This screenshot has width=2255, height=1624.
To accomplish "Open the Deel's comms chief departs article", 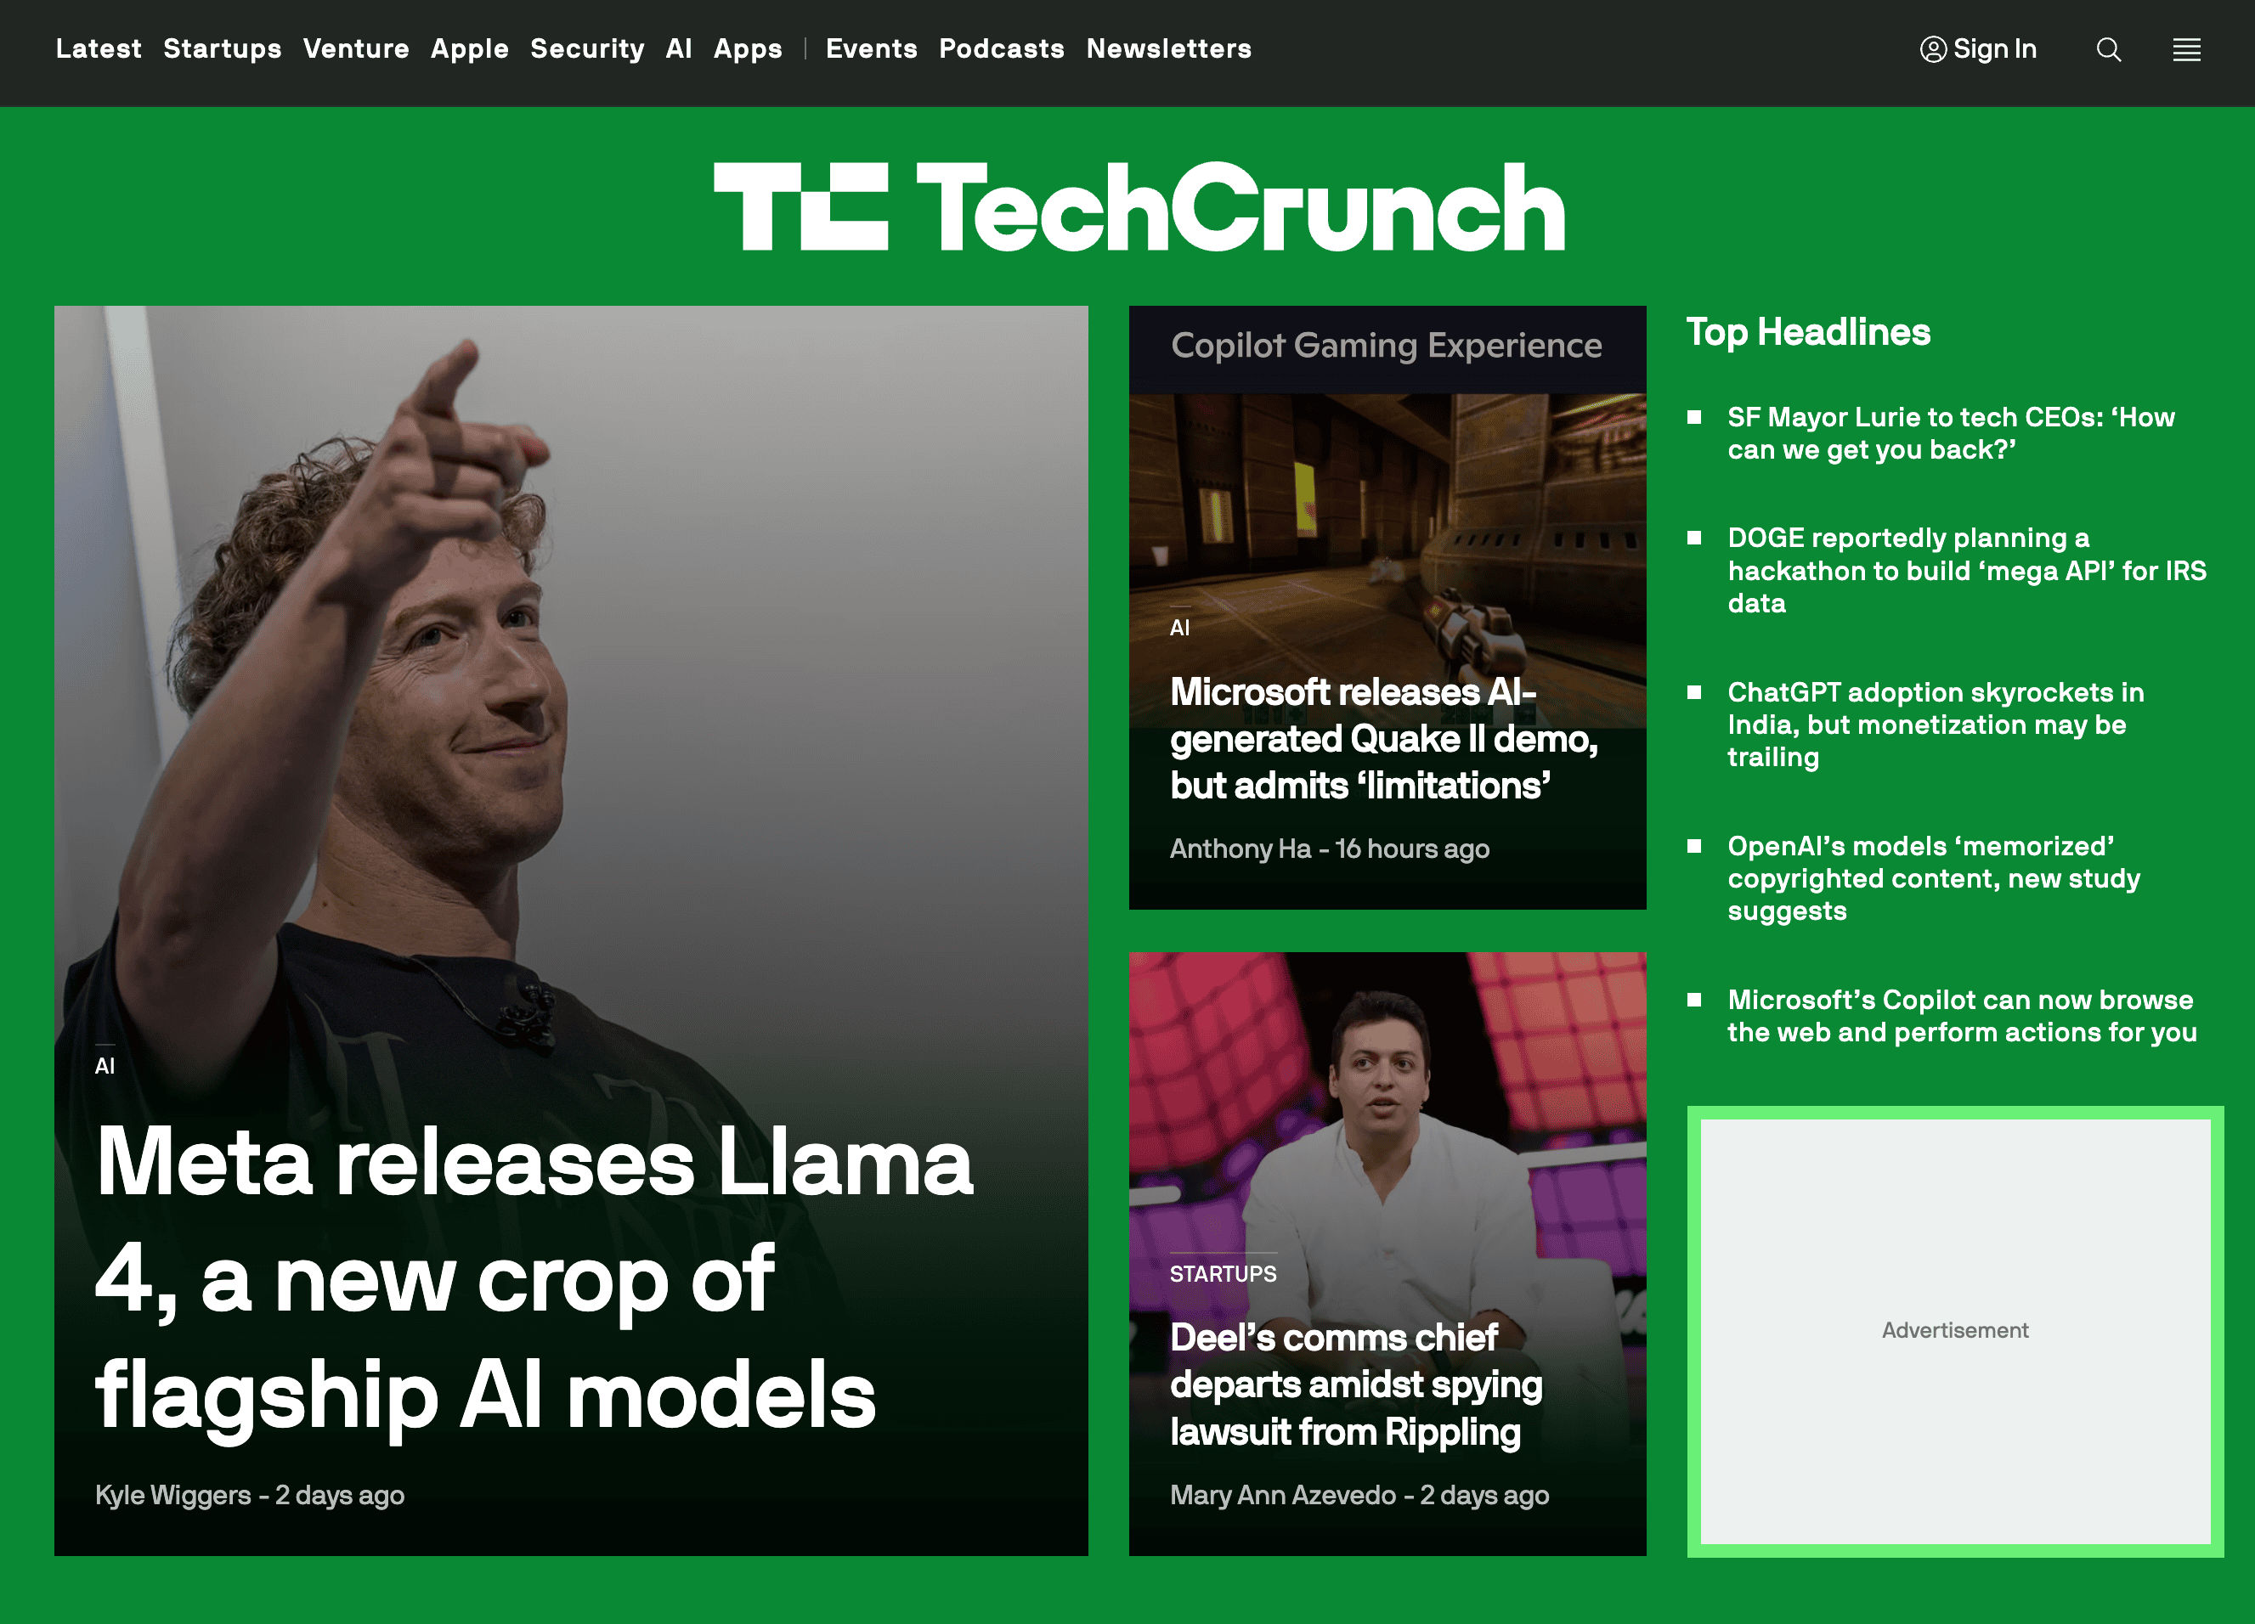I will click(x=1355, y=1384).
